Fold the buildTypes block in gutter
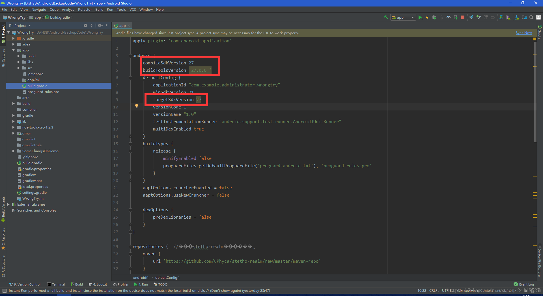This screenshot has height=296, width=543. tap(130, 143)
